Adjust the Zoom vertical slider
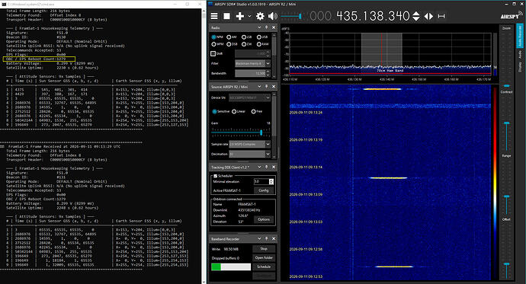Viewport: 526px width, 284px height. tap(506, 59)
